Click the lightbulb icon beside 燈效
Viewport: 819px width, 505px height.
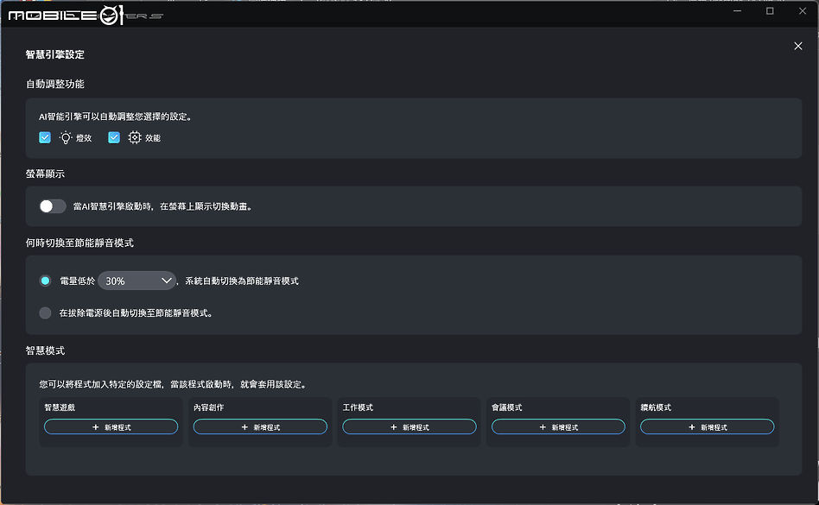66,137
